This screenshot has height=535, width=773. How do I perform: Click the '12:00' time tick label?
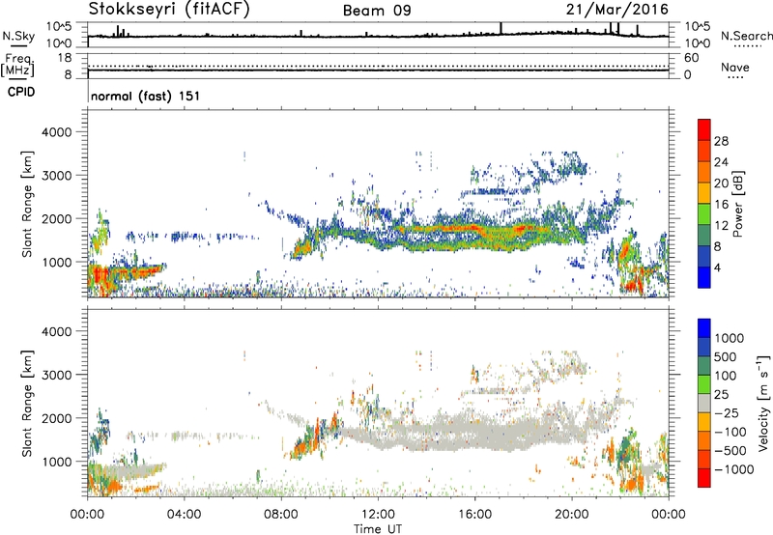click(378, 515)
